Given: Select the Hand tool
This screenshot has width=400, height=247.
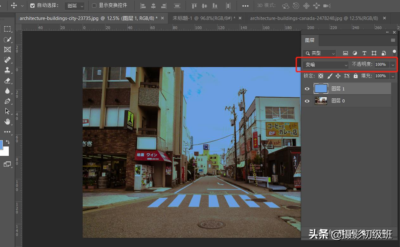Looking at the screenshot, I should (x=7, y=122).
